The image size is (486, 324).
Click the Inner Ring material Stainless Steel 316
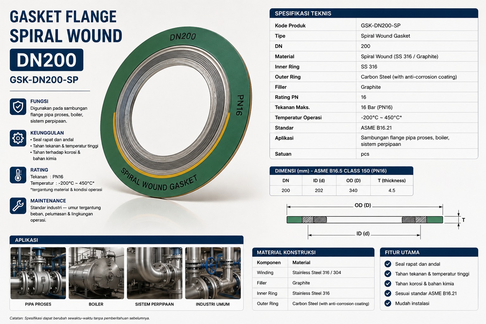click(311, 293)
